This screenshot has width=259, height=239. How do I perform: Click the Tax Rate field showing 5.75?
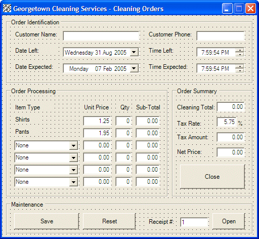227,122
